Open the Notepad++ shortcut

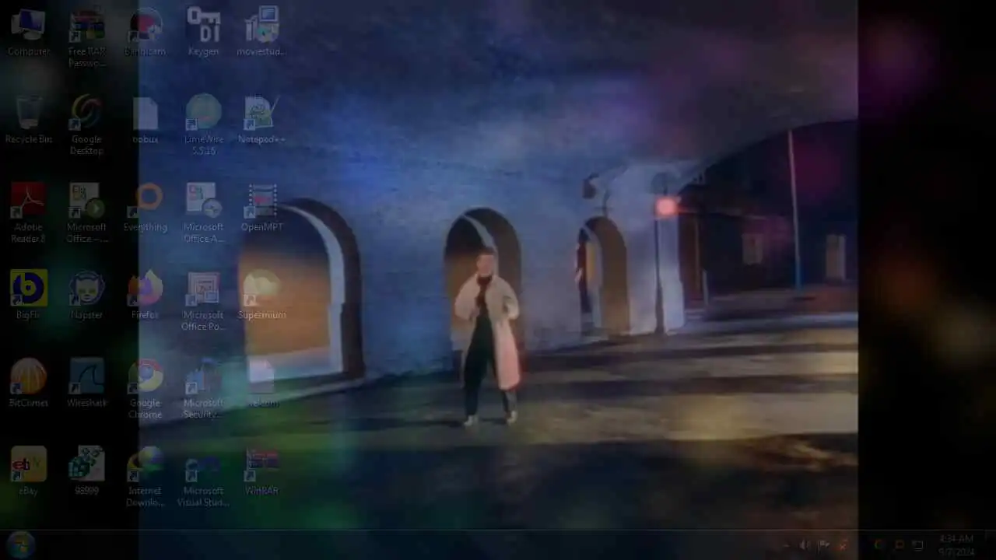tap(261, 121)
